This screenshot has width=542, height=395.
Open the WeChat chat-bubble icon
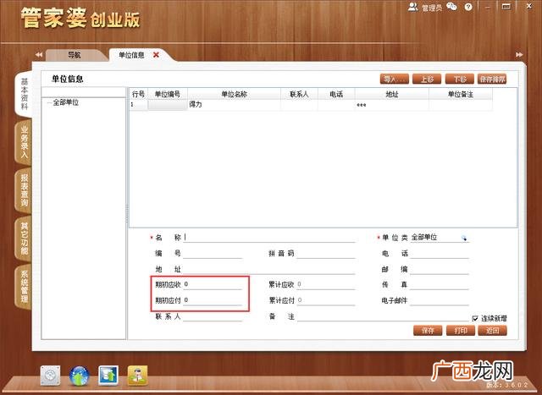point(451,7)
